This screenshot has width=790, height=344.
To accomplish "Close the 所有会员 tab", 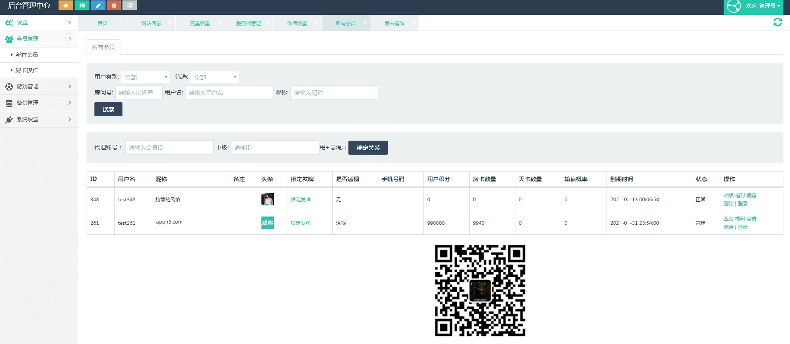I will coord(365,23).
